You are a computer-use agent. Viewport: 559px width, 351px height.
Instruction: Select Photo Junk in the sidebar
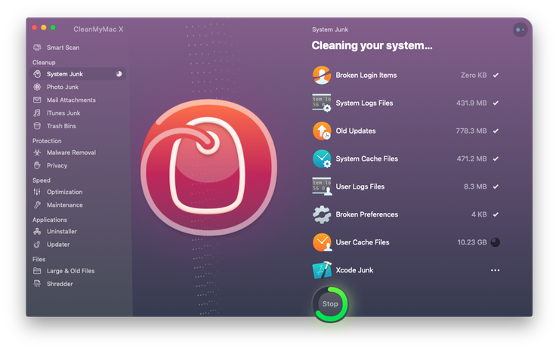pos(63,87)
